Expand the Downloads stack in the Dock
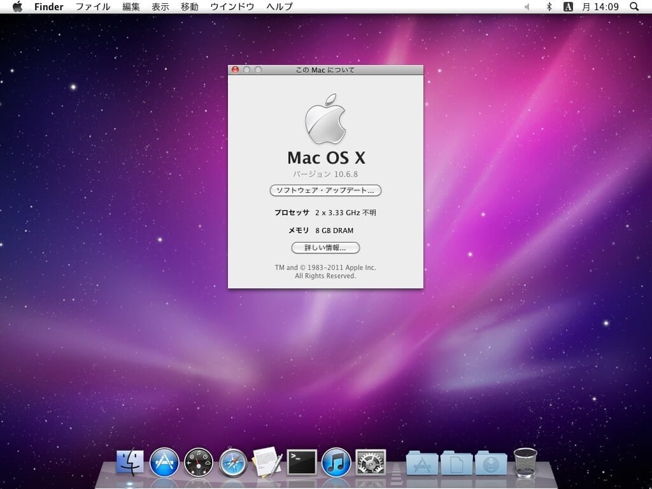The image size is (652, 489). [x=491, y=464]
